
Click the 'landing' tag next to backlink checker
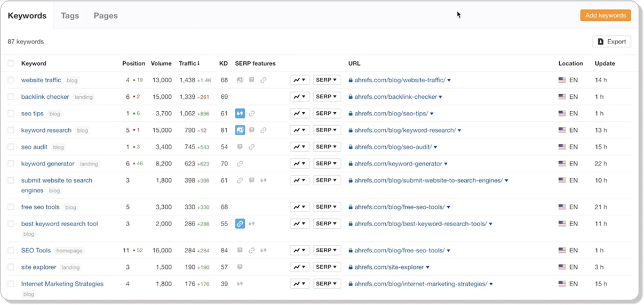click(x=83, y=97)
